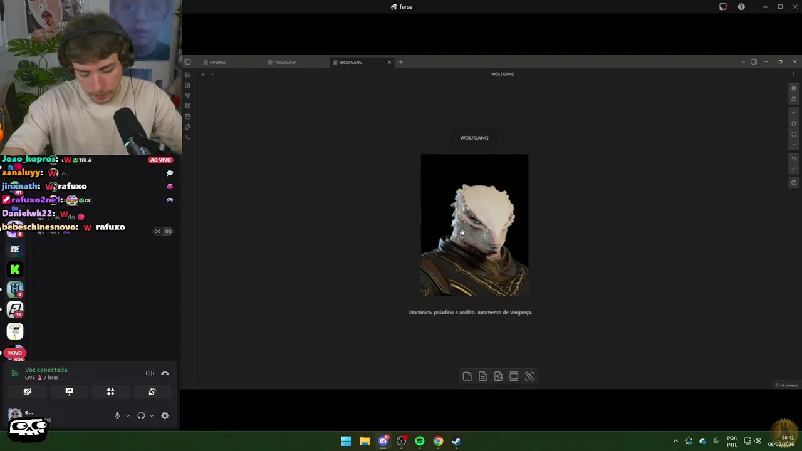
Task: Turn on camera in Discord voice panel
Action: (28, 391)
